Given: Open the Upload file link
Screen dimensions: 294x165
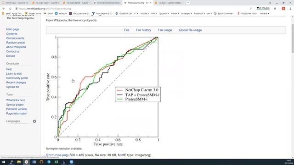Looking at the screenshot, I should (13, 87).
